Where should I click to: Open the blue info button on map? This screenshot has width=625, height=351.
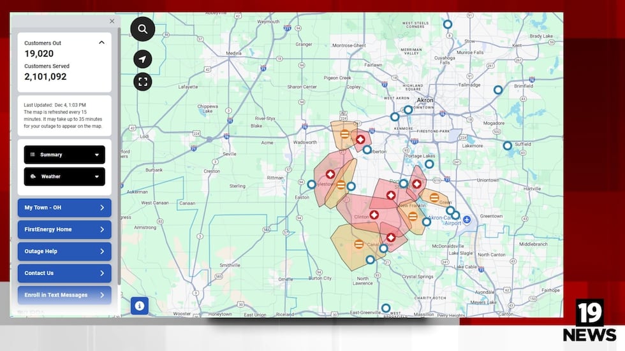point(140,306)
